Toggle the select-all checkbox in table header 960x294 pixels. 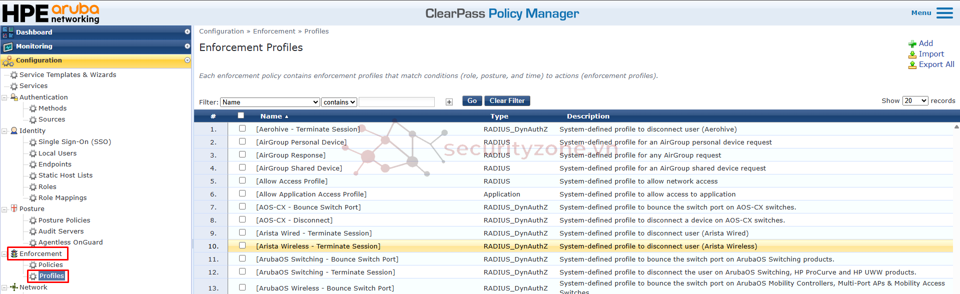click(241, 115)
